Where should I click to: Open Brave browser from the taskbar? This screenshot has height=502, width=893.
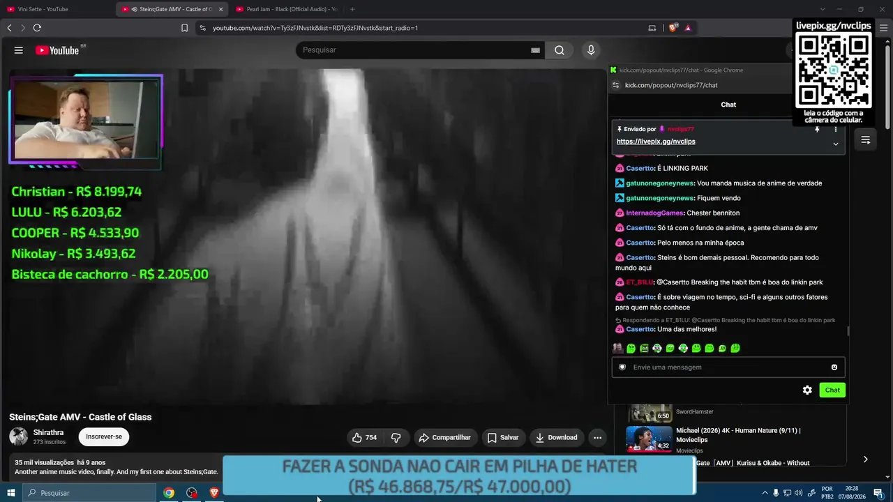pos(214,493)
